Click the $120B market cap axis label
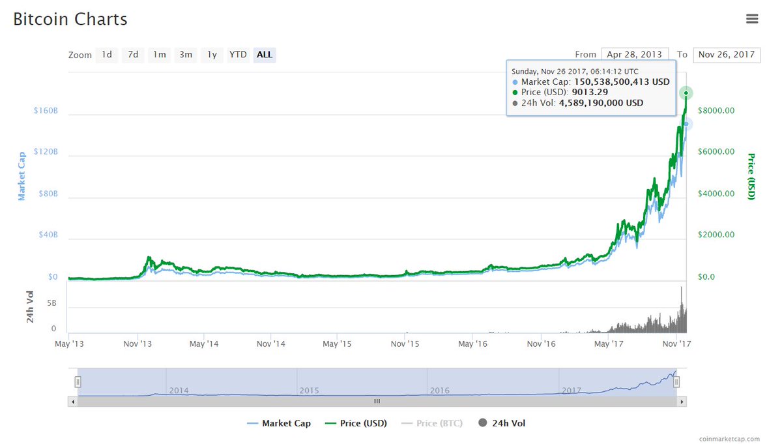The height and width of the screenshot is (444, 782). pos(46,152)
